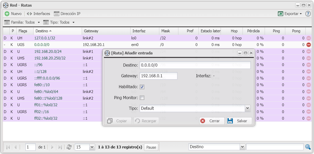The image size is (314, 154).
Task: Click the refresh icon in pagination bar
Action: coord(69,147)
